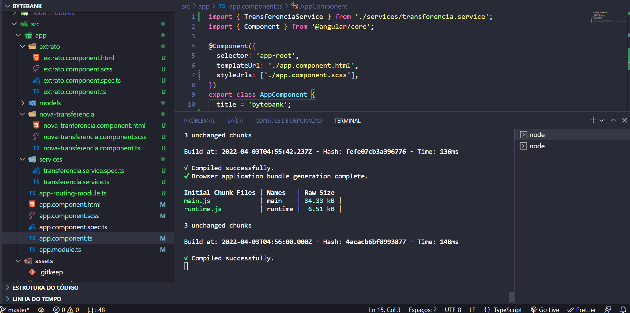This screenshot has width=630, height=313.
Task: Change indentation via Espaços: 2
Action: click(x=423, y=310)
